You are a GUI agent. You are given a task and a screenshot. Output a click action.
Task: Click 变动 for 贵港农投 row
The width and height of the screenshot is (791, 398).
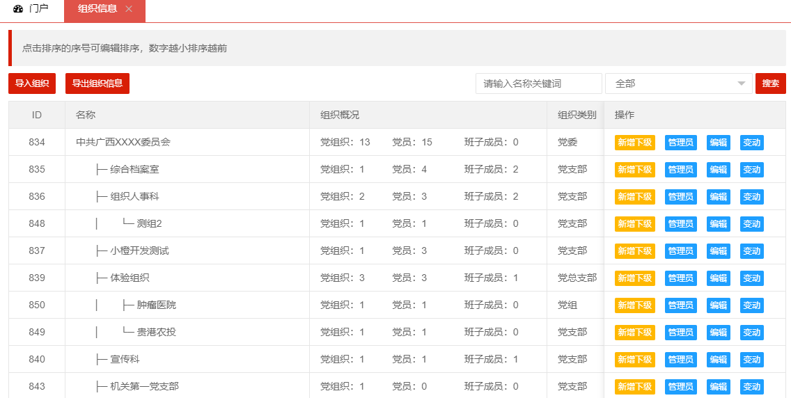751,333
